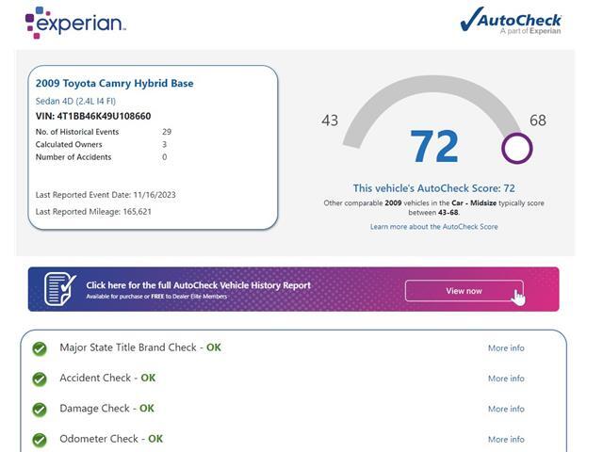Click Accident Check - OK text

pos(107,378)
